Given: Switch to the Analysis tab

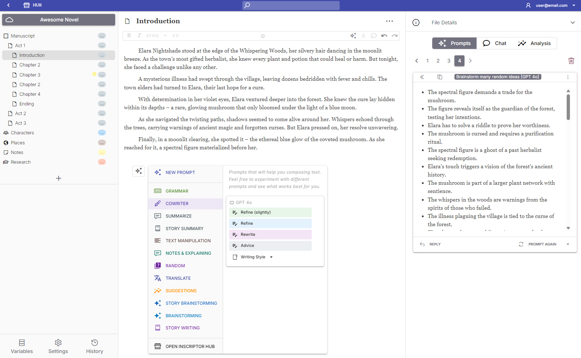Looking at the screenshot, I should point(535,43).
